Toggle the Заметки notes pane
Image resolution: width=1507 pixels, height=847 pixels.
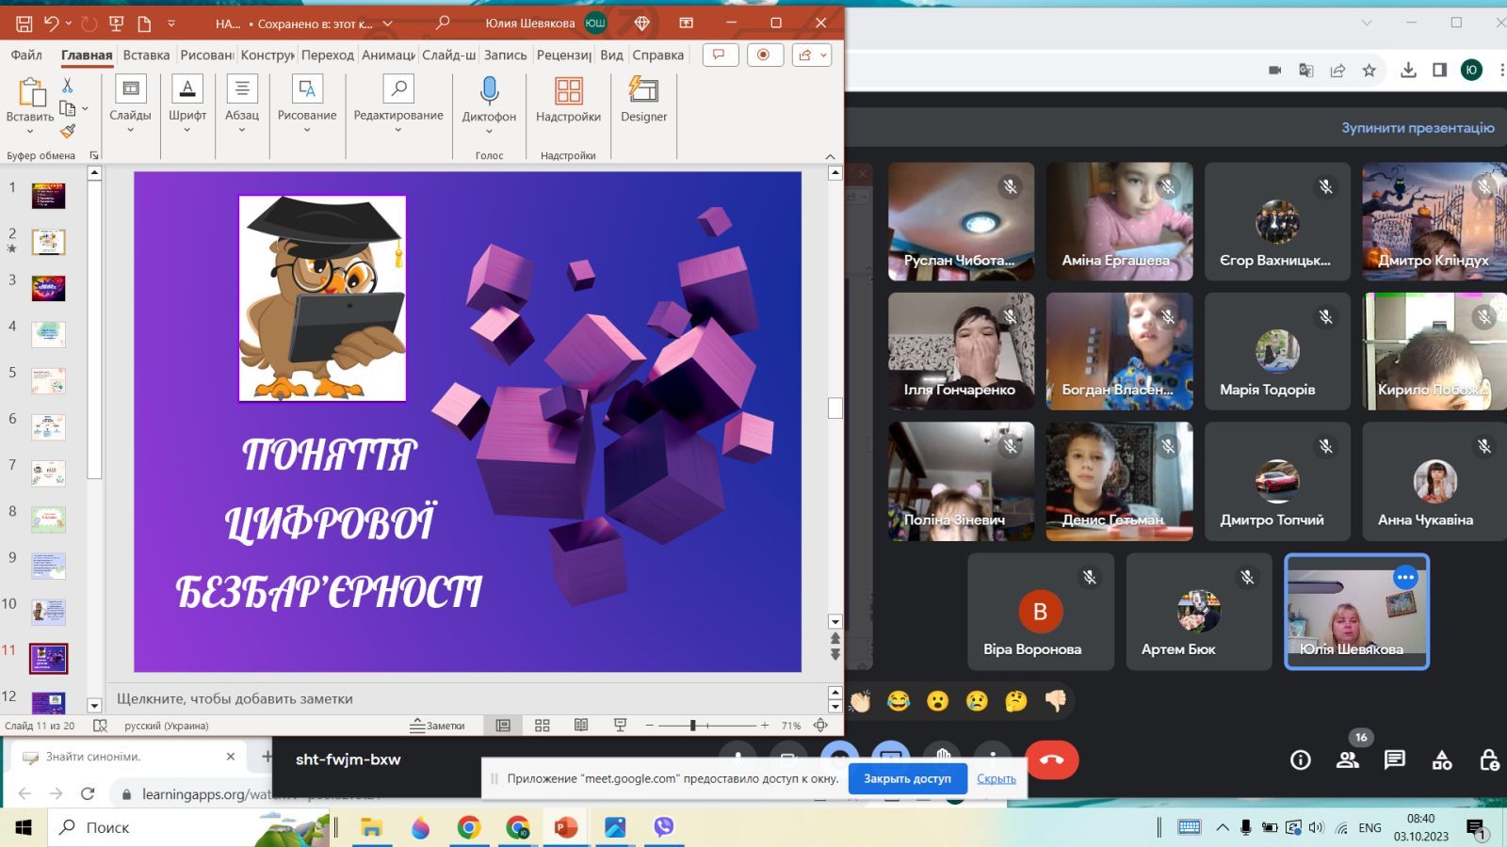tap(438, 726)
